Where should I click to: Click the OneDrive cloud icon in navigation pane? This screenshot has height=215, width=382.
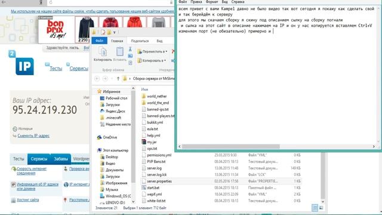pos(99,137)
